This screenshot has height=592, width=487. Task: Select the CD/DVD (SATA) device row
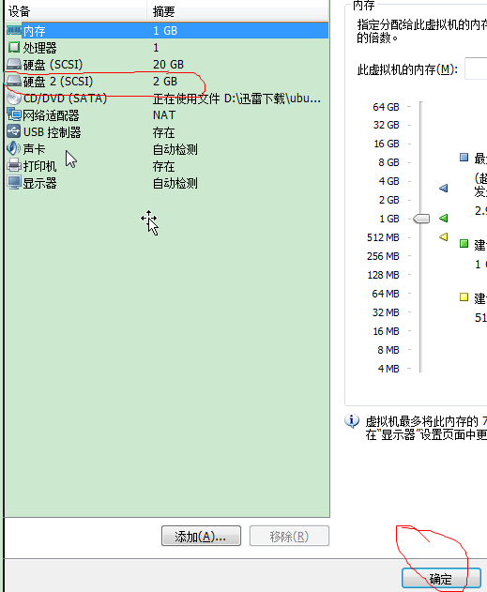[167, 99]
